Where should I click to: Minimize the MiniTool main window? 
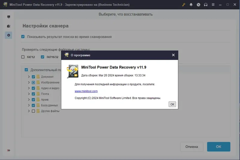[220, 5]
